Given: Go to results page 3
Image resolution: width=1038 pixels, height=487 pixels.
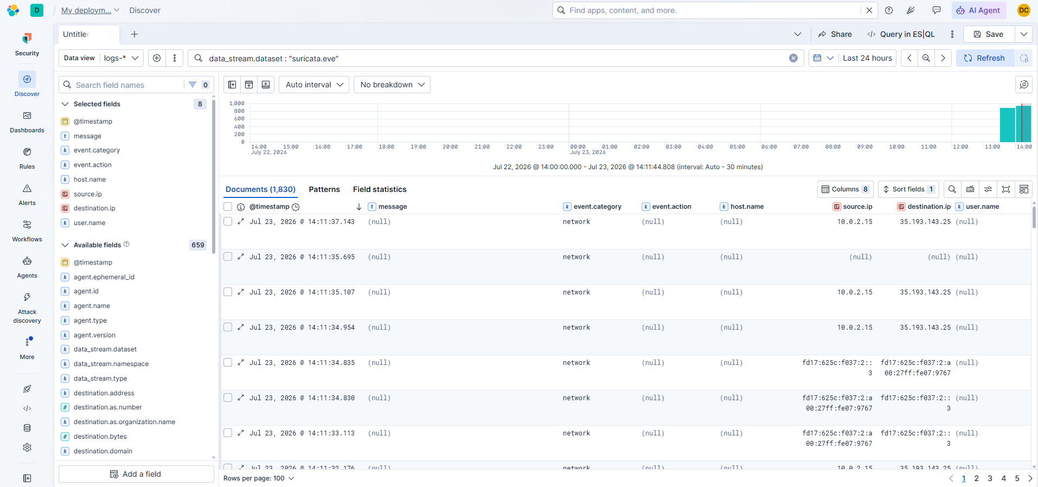Looking at the screenshot, I should click(990, 478).
